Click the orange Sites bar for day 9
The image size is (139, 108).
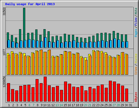(x=42, y=62)
